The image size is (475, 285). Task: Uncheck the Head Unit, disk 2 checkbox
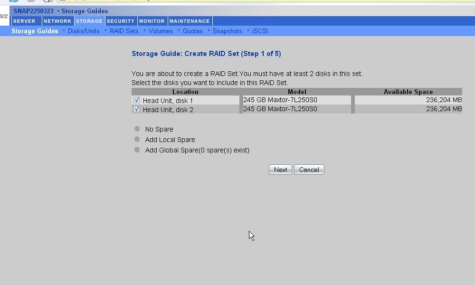(x=137, y=109)
